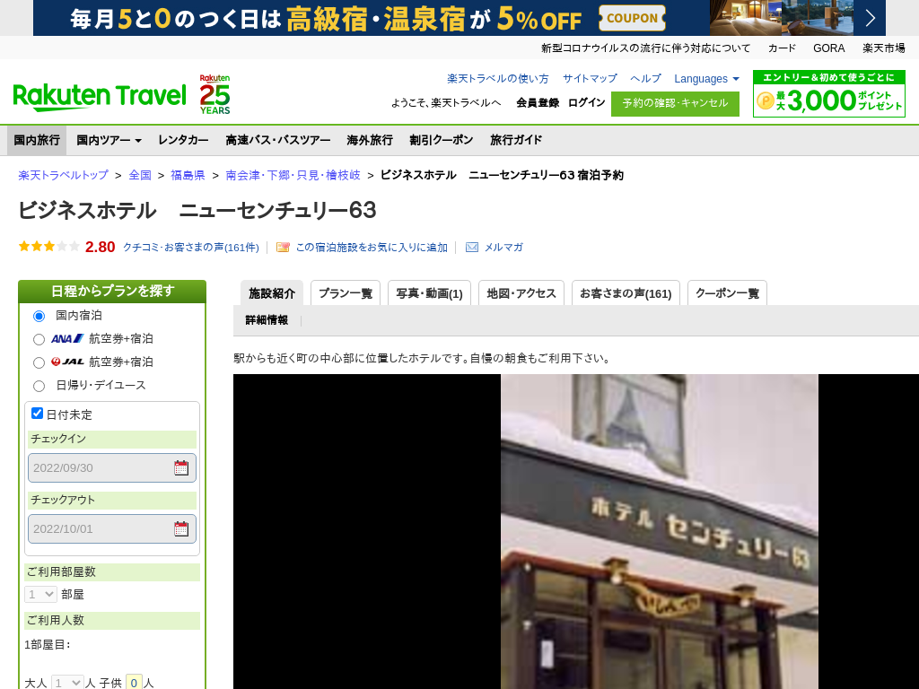Click the hotel exterior photo
Image resolution: width=919 pixels, height=689 pixels.
click(x=660, y=531)
